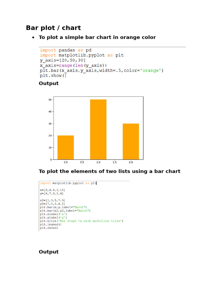Click the "x_axis=range(len(y_axis))" code line
Image resolution: width=214 pixels, height=285 pixels.
[x=73, y=65]
